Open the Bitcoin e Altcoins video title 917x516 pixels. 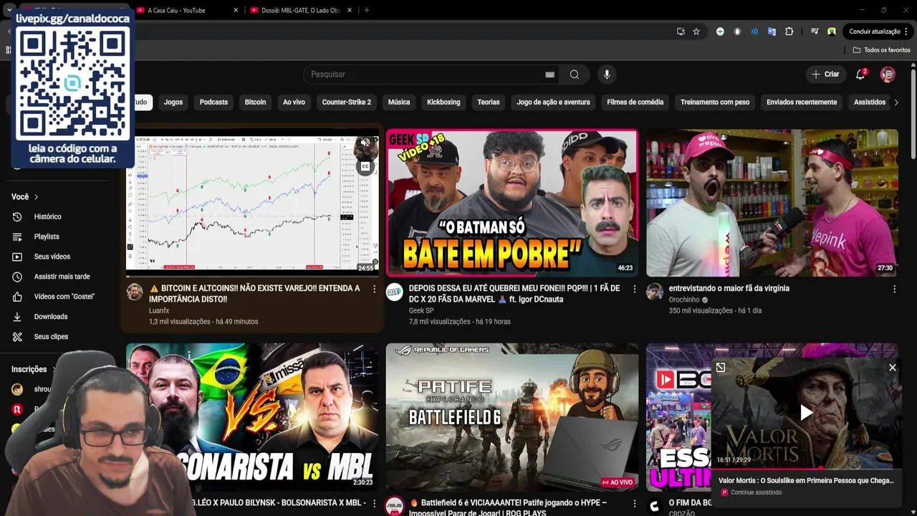click(x=255, y=294)
